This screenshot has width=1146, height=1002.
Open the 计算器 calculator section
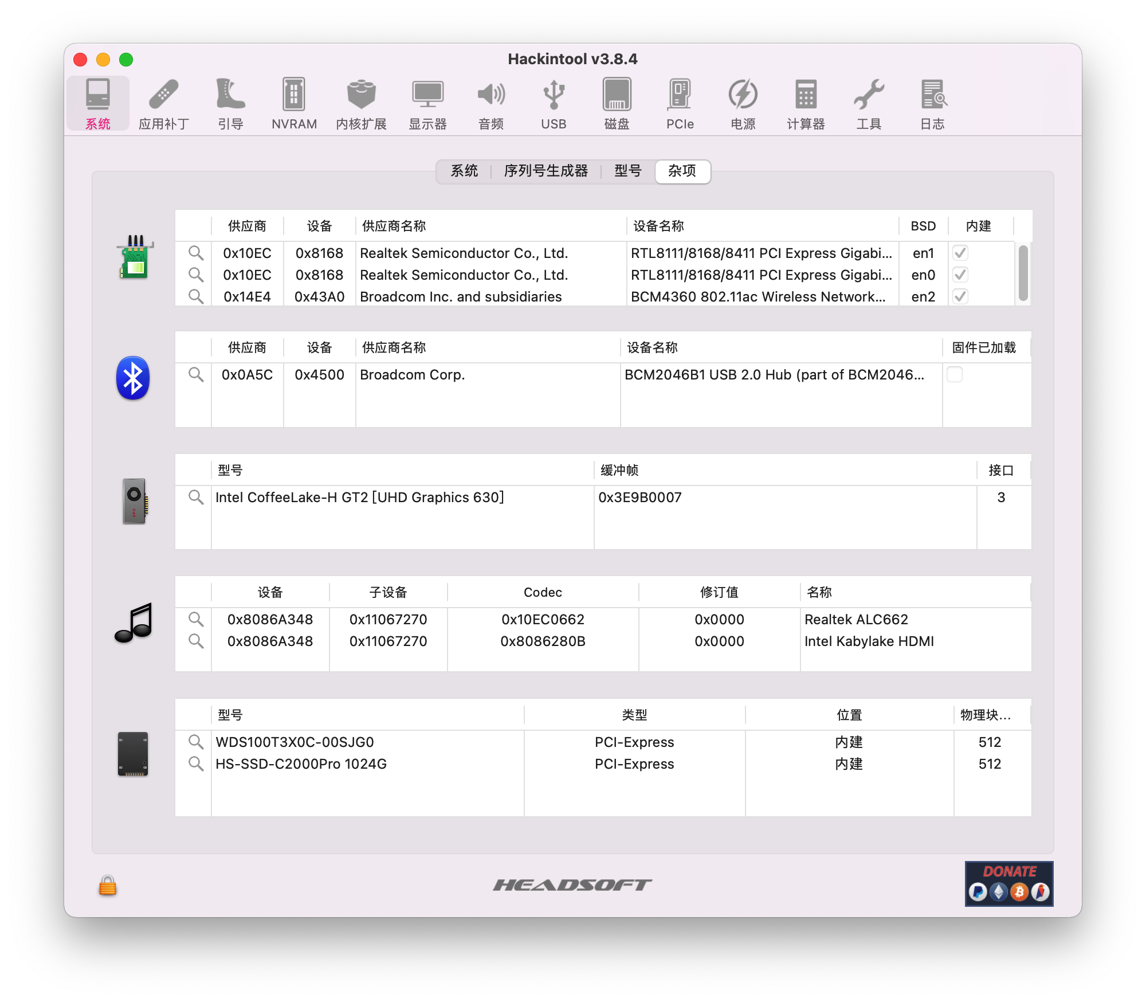(806, 104)
